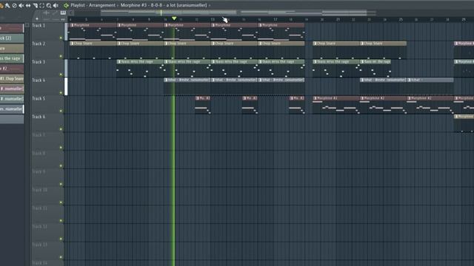The height and width of the screenshot is (266, 474).
Task: Select the Slice tool
Action: (35, 5)
